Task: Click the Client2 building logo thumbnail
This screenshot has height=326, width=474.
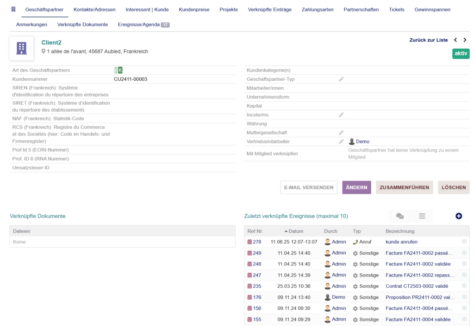Action: point(21,48)
